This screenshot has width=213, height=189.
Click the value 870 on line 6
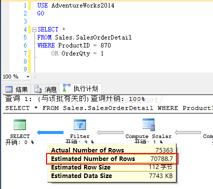tap(105, 45)
